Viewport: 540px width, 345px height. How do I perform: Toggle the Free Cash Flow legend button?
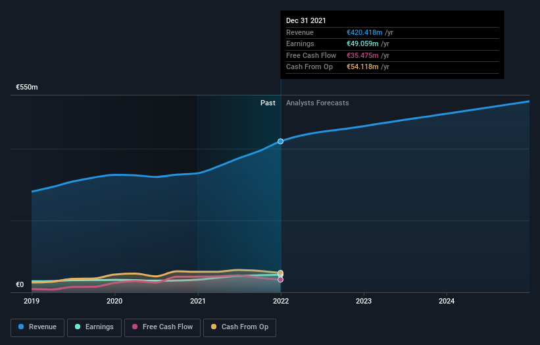162,327
